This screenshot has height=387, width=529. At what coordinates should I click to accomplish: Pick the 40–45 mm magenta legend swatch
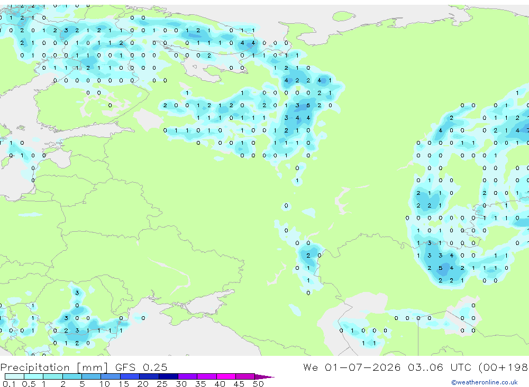pos(226,376)
